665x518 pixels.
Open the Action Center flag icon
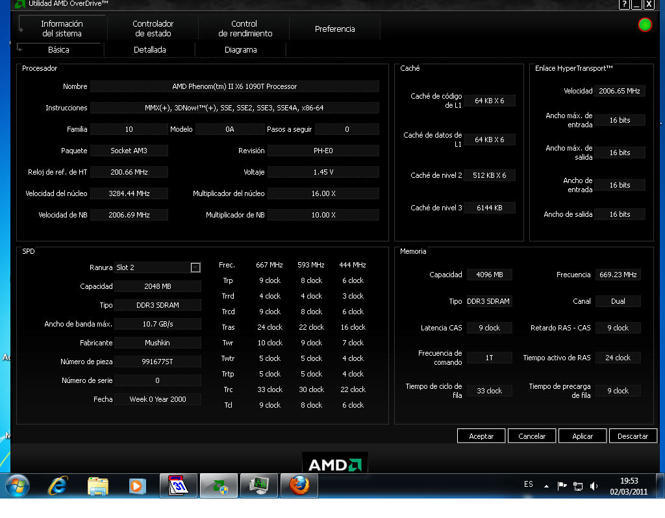pos(562,486)
